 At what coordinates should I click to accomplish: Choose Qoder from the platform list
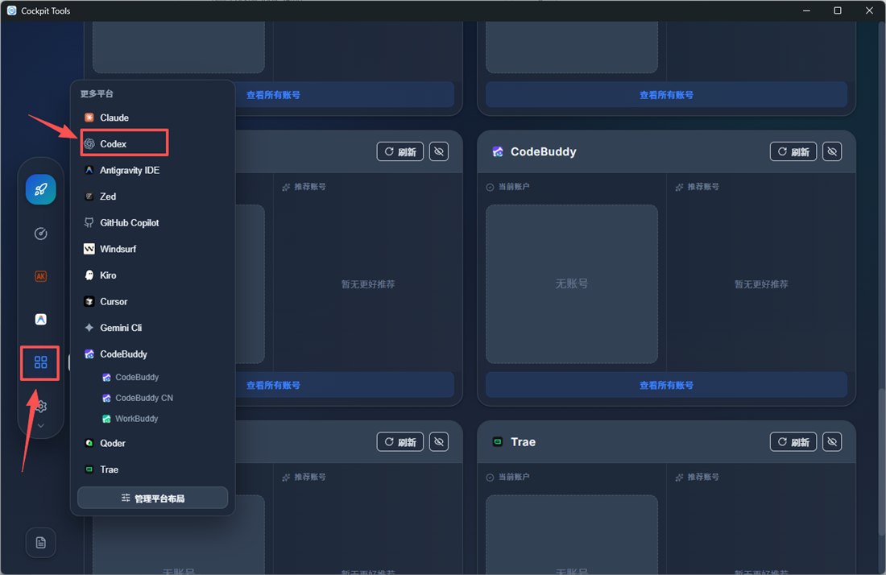pos(152,443)
